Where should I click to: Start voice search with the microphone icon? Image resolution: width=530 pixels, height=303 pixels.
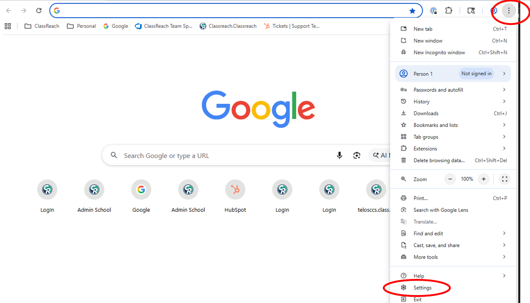click(339, 155)
